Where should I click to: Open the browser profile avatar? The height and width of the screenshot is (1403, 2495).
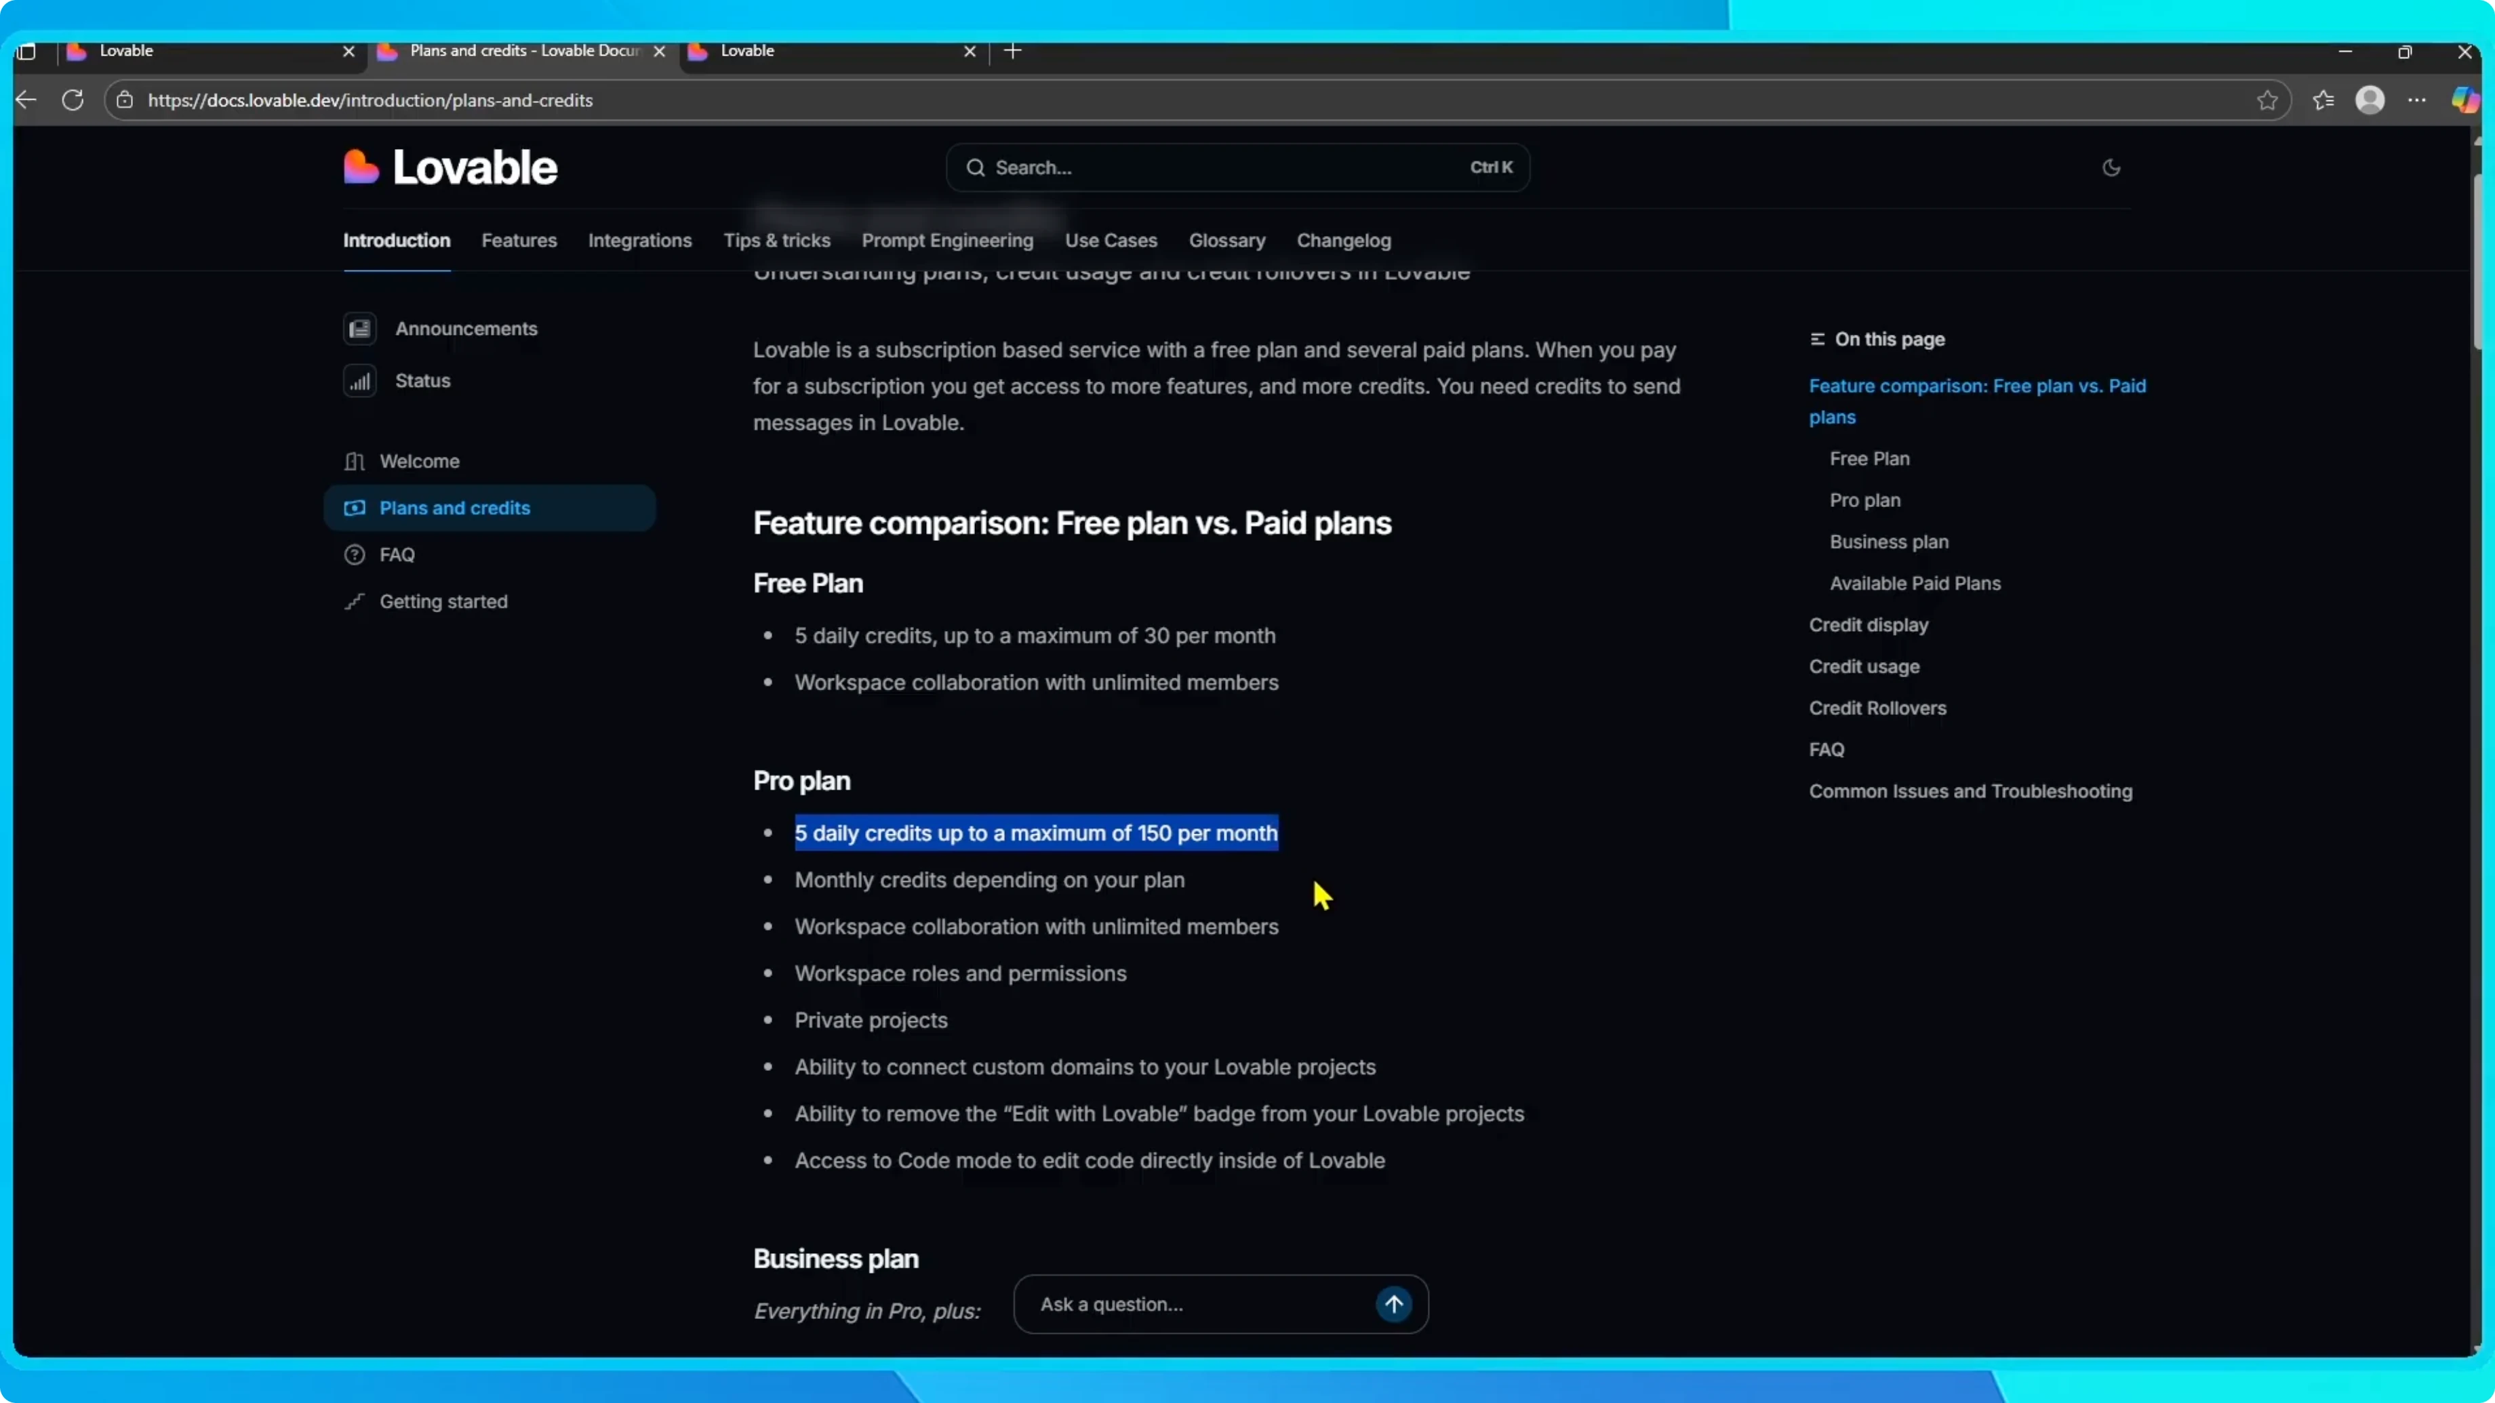[x=2369, y=100]
